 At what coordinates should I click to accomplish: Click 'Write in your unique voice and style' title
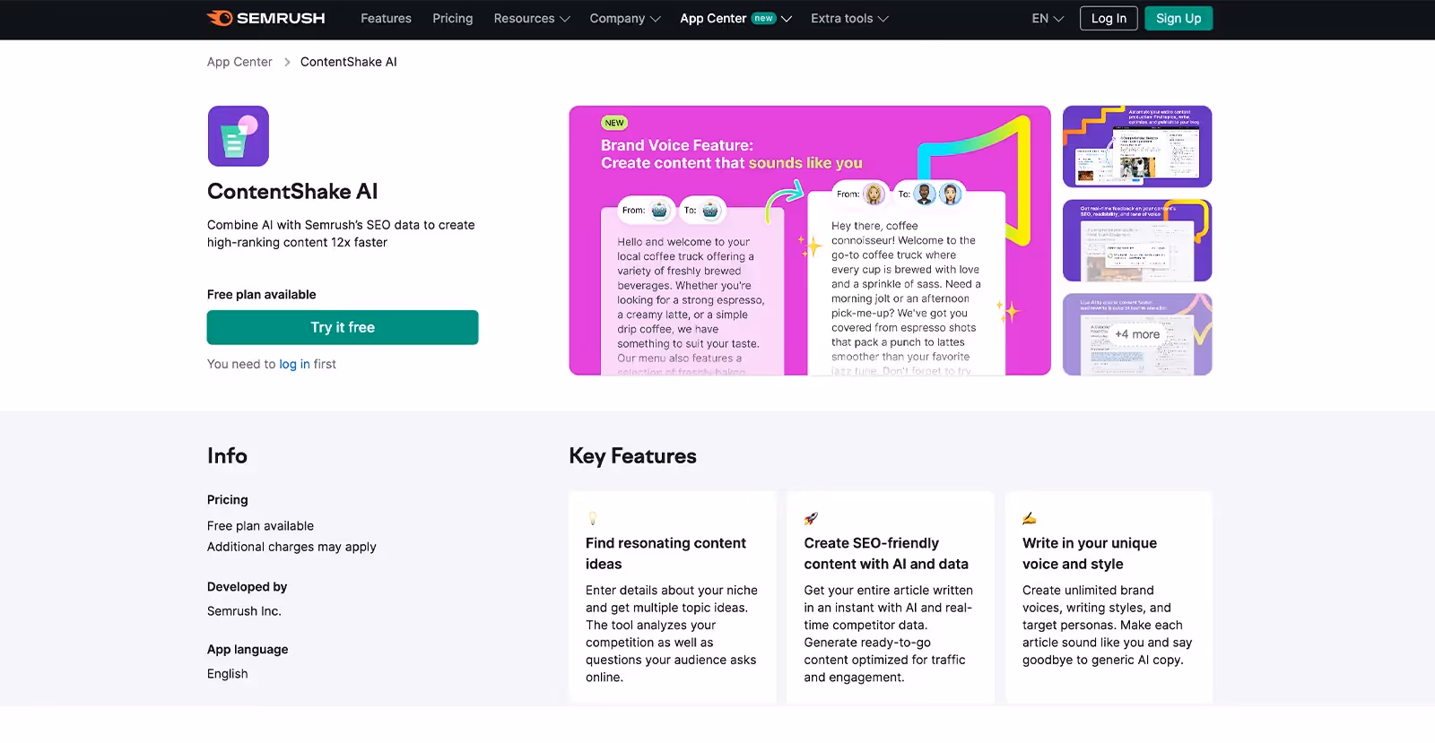coord(1090,553)
